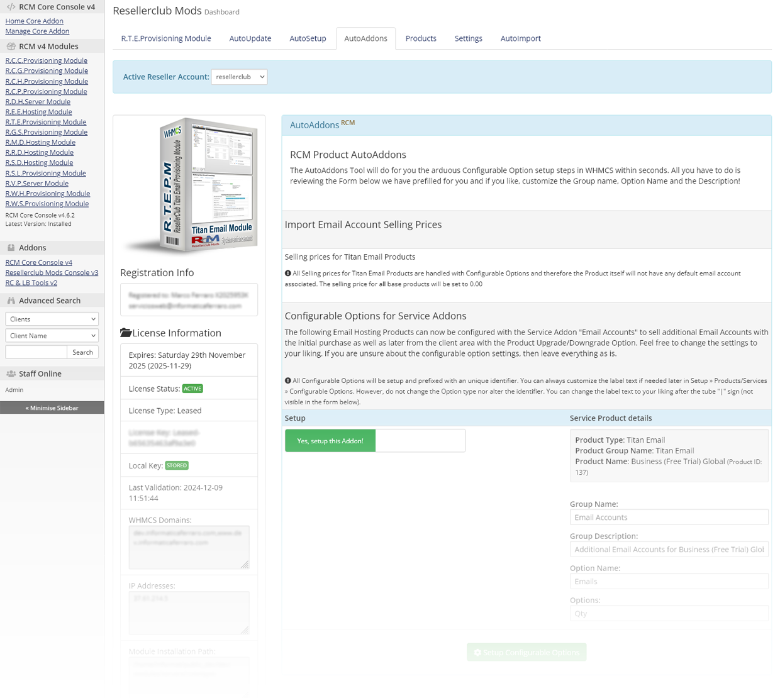
Task: Switch to the AutoImport tab
Action: [521, 38]
